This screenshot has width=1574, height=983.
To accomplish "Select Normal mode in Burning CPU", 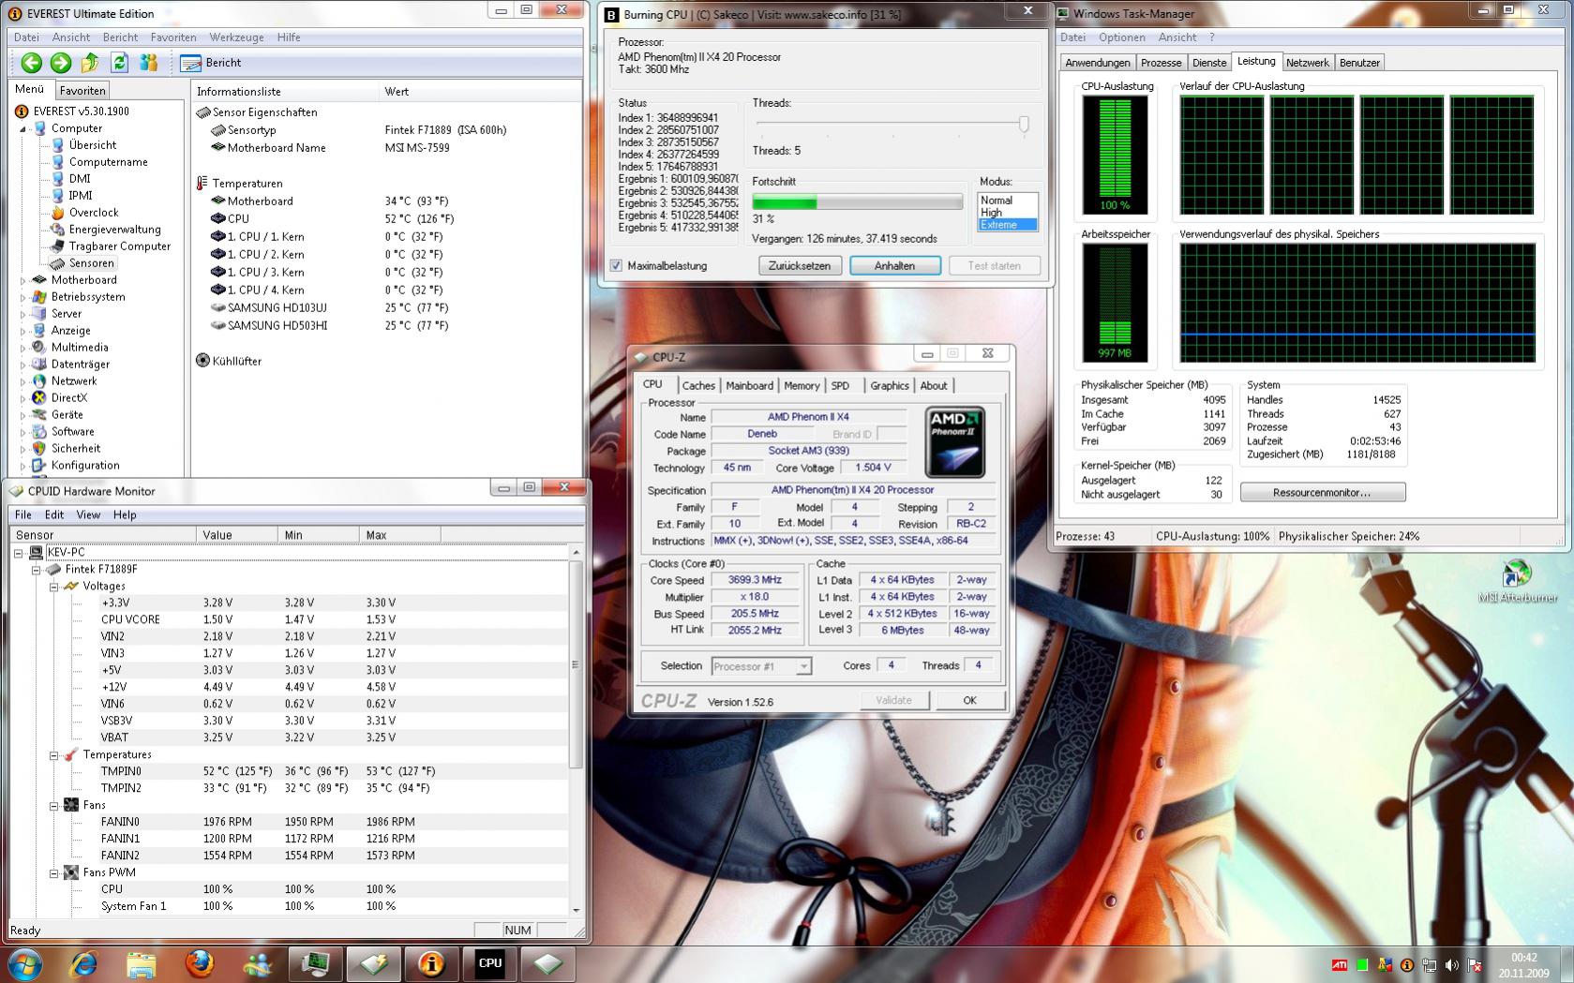I will coord(1007,201).
